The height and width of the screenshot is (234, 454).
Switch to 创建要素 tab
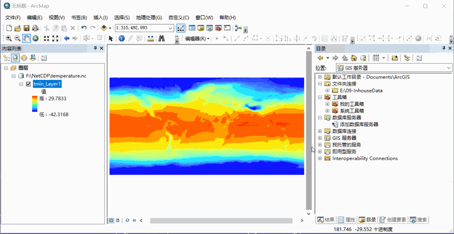point(393,220)
